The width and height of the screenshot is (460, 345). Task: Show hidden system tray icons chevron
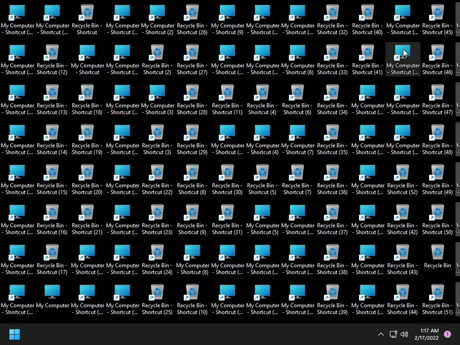pos(381,334)
